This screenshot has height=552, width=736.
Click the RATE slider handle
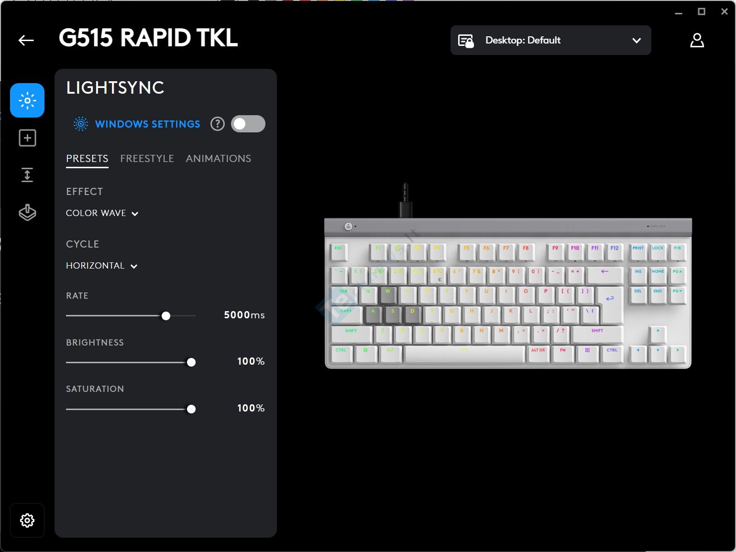166,316
